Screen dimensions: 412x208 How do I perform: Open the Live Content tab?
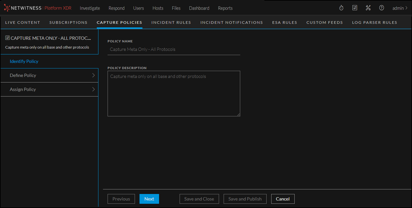tap(22, 22)
